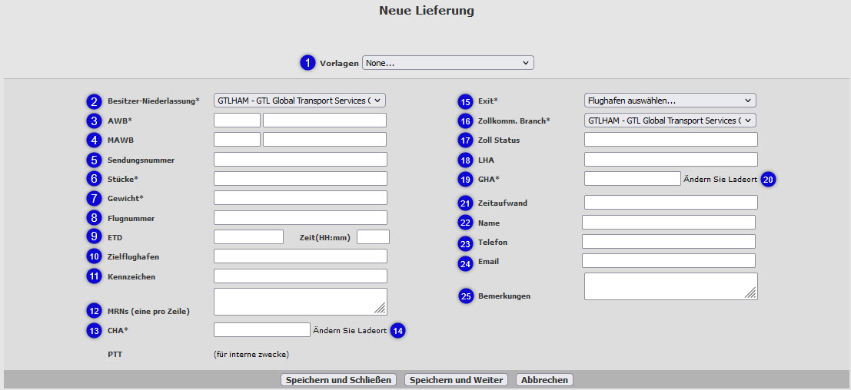Expand the Besitzer-Niederlassung dropdown
This screenshot has width=851, height=390.
(300, 101)
